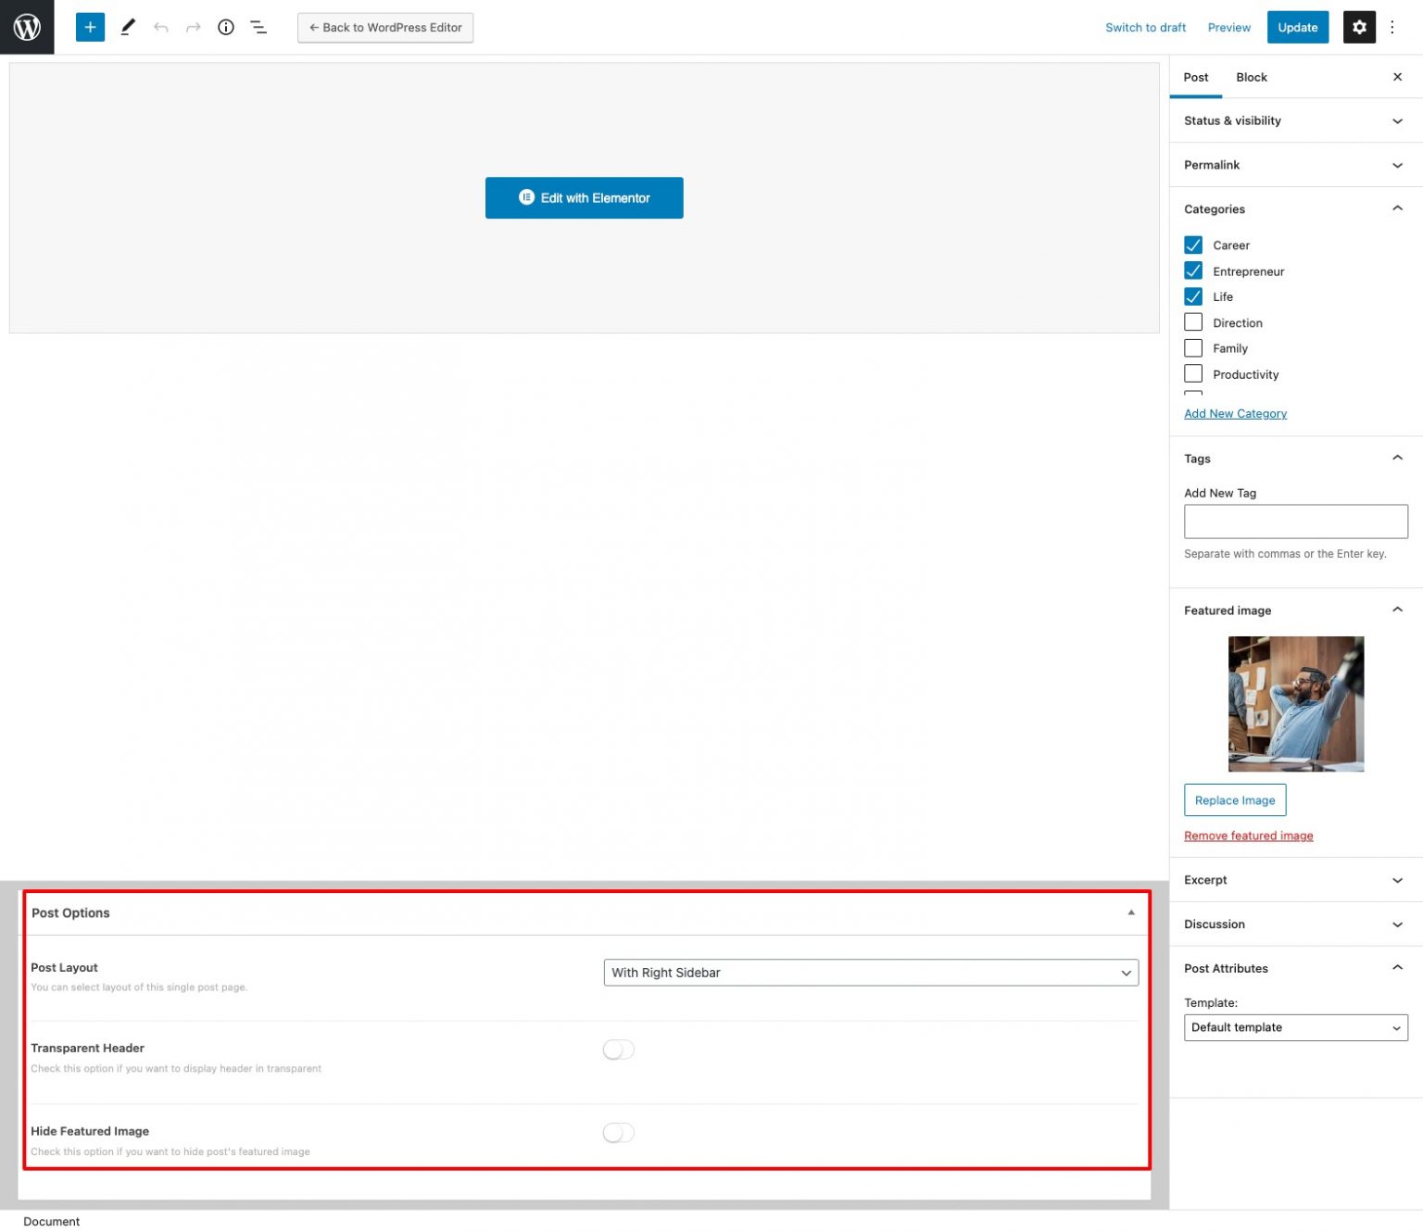Open the block inserter with the plus icon
1423x1232 pixels.
(90, 27)
